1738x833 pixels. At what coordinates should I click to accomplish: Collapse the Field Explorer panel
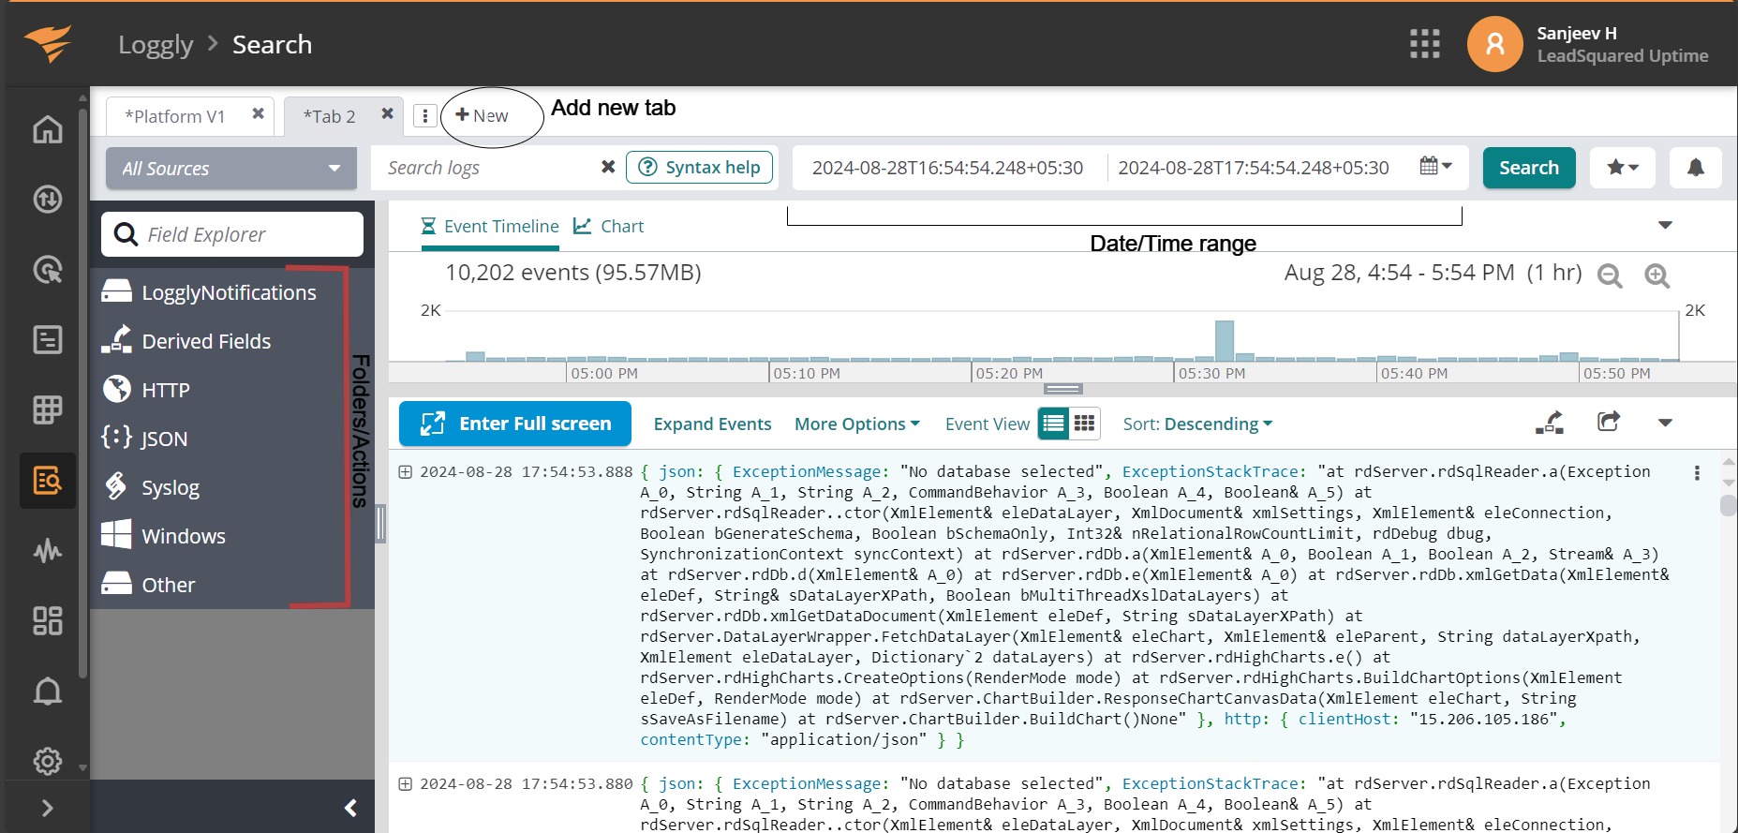tap(351, 808)
